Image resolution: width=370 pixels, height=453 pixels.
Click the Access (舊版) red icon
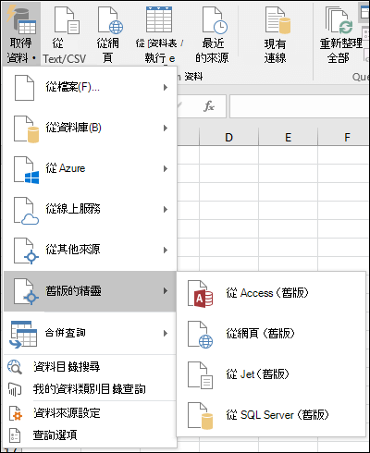201,294
